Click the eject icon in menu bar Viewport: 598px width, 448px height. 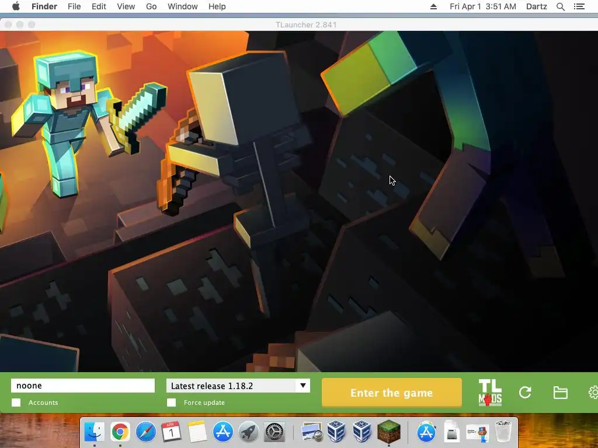pos(433,6)
